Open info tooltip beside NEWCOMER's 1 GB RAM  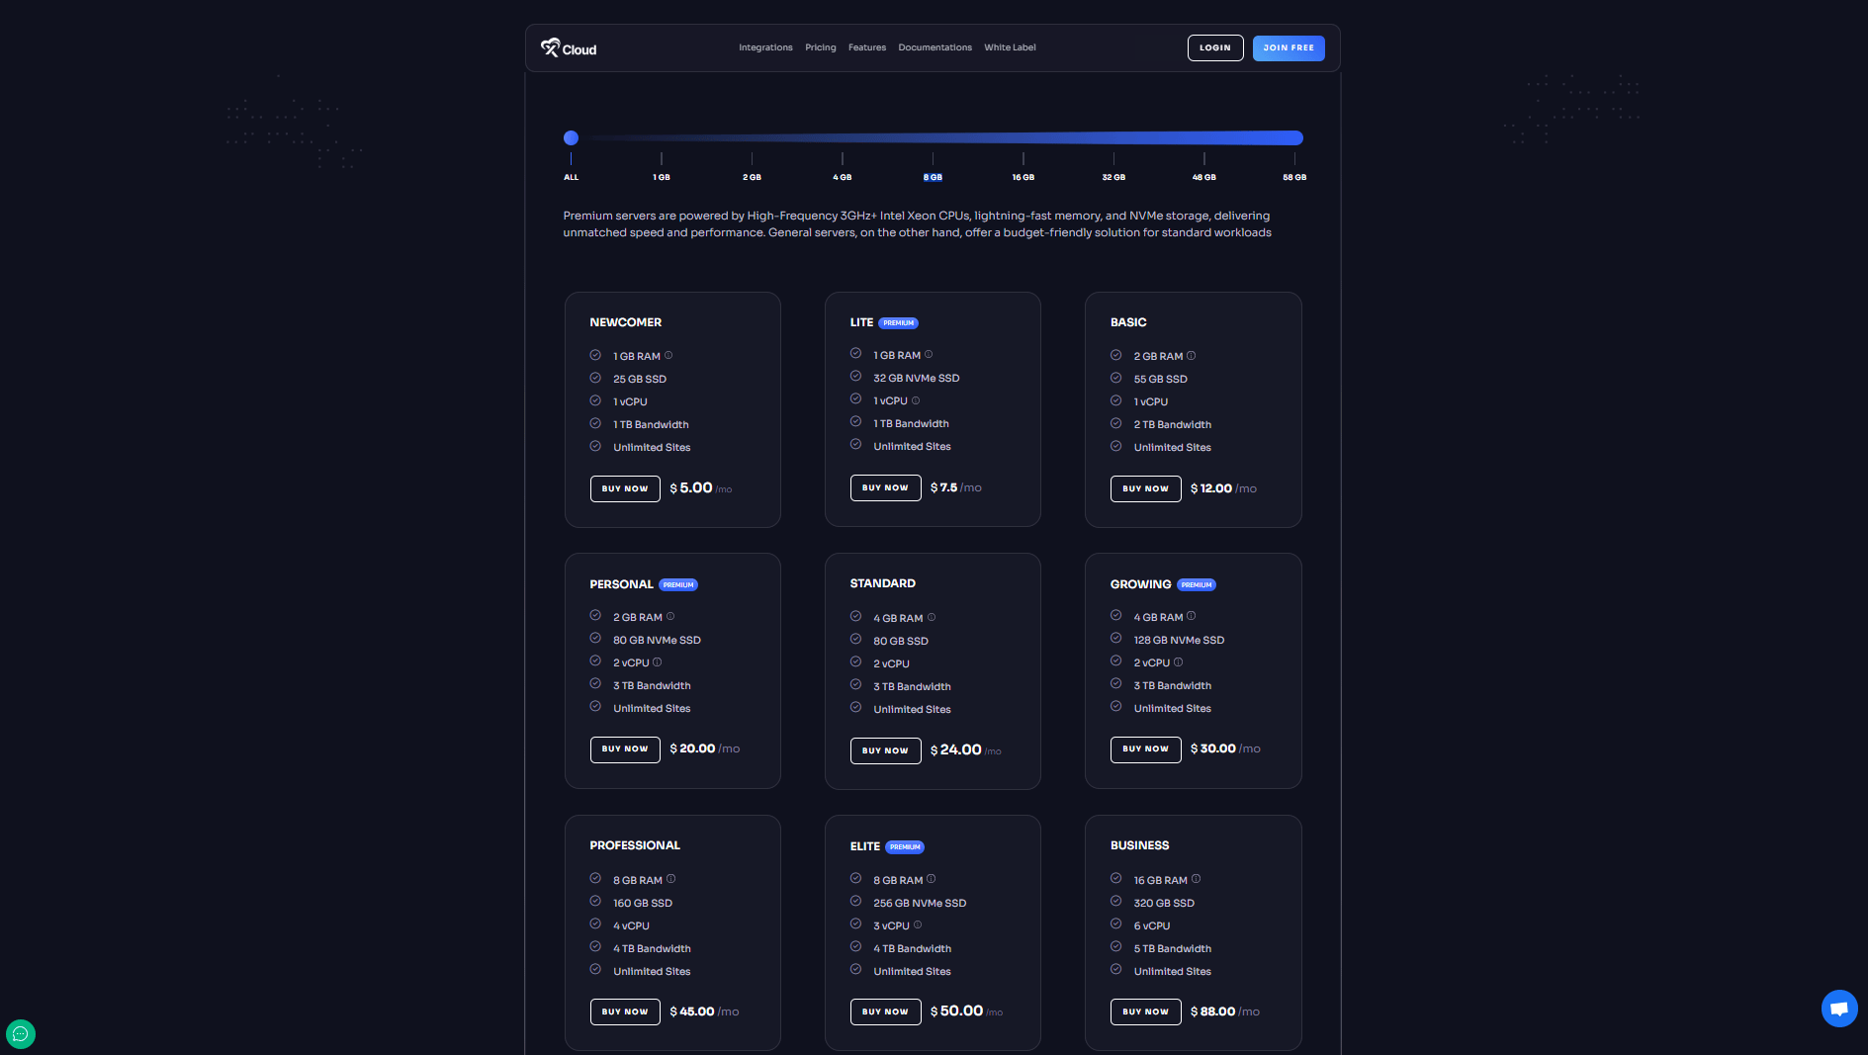point(668,355)
